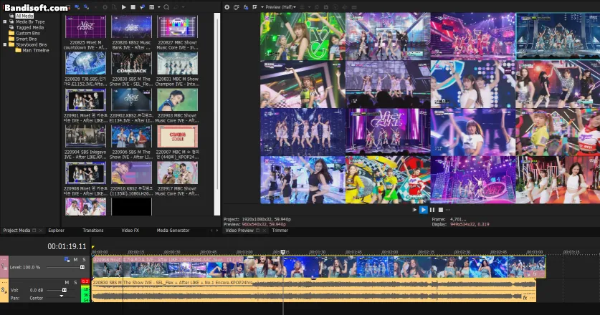Open Preview (Half) quality dropdown
Screen dimensions: 600x315
[281, 7]
